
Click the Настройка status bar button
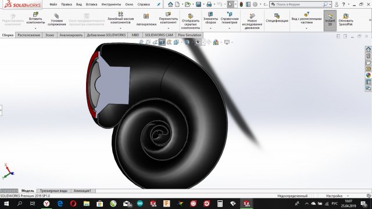[334, 196]
